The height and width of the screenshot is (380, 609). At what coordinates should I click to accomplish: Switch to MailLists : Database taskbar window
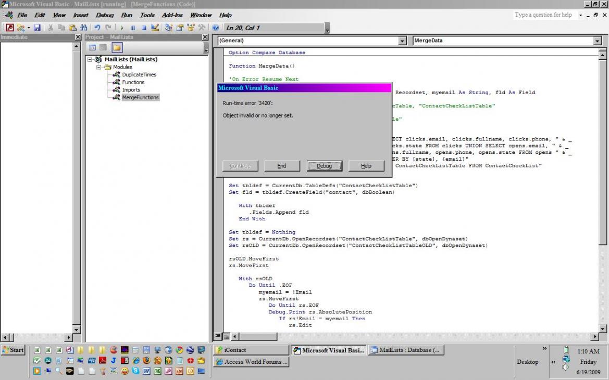[x=406, y=350]
